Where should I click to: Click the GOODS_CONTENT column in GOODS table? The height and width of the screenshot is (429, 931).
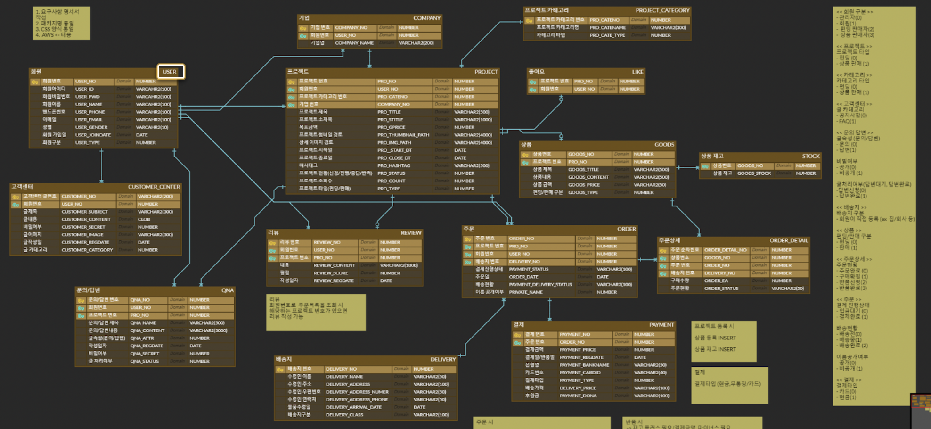588,177
